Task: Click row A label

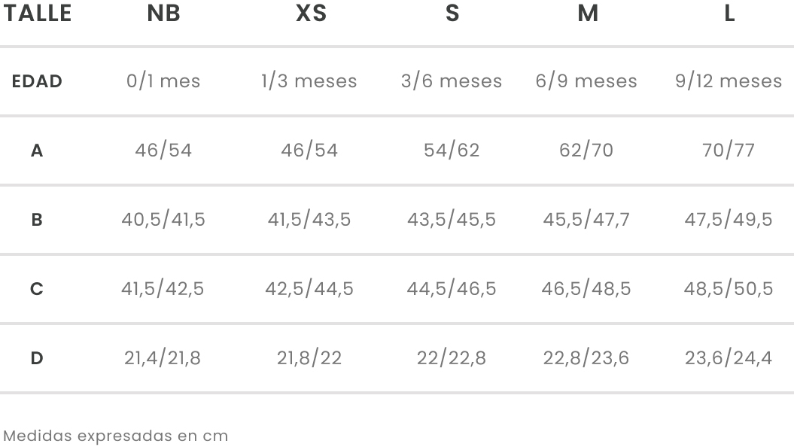Action: (36, 151)
